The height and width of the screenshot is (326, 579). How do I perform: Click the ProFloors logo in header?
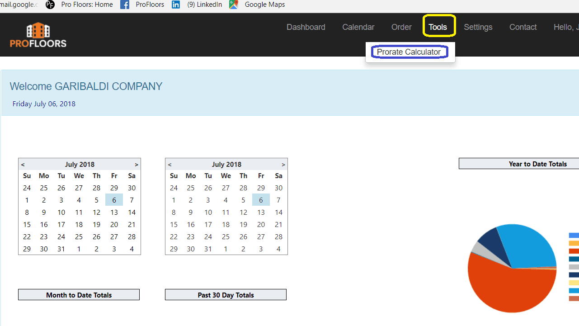(x=38, y=35)
